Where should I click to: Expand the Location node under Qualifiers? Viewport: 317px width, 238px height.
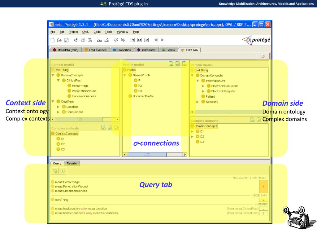click(x=58, y=107)
